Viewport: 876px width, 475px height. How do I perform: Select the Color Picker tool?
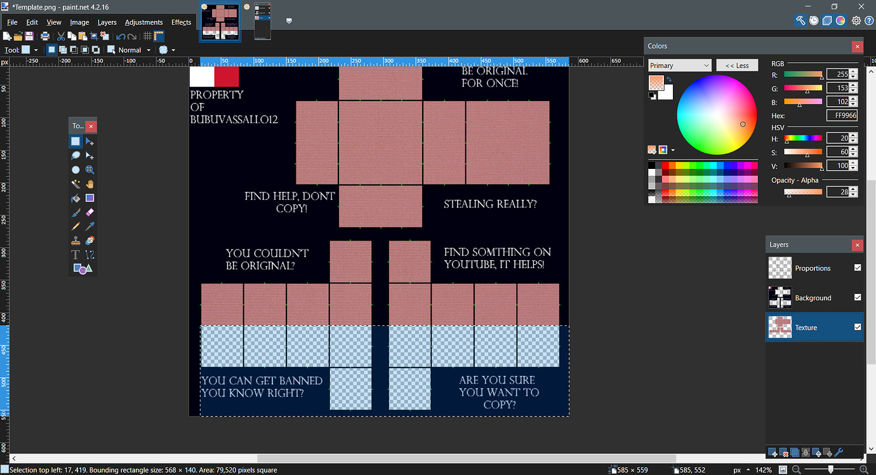[90, 225]
